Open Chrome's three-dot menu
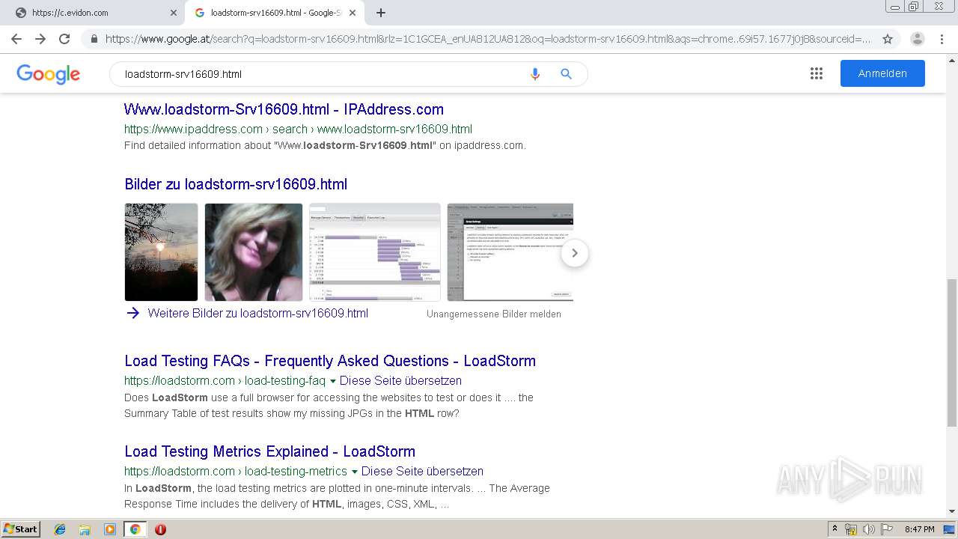This screenshot has height=539, width=958. tap(942, 39)
